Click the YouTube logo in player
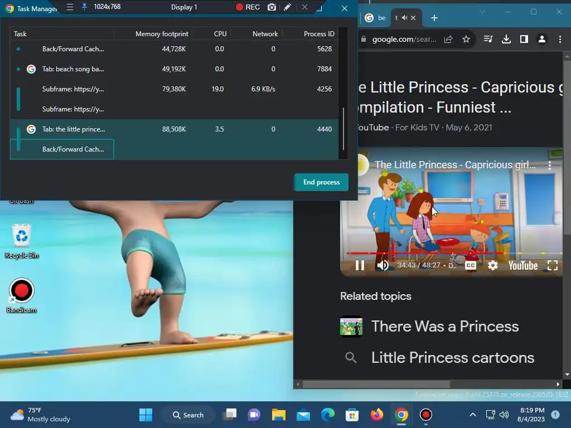 point(523,266)
